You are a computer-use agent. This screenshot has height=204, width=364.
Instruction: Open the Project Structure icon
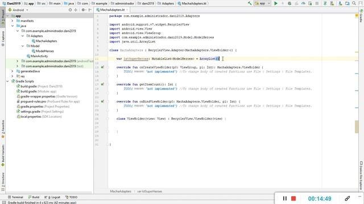tap(347, 3)
